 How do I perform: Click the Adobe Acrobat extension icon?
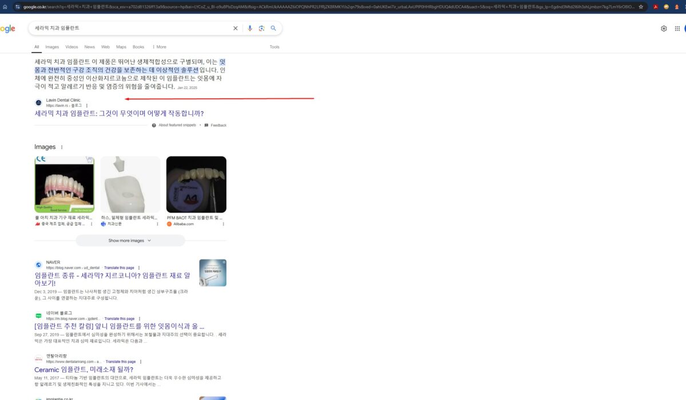(x=655, y=7)
